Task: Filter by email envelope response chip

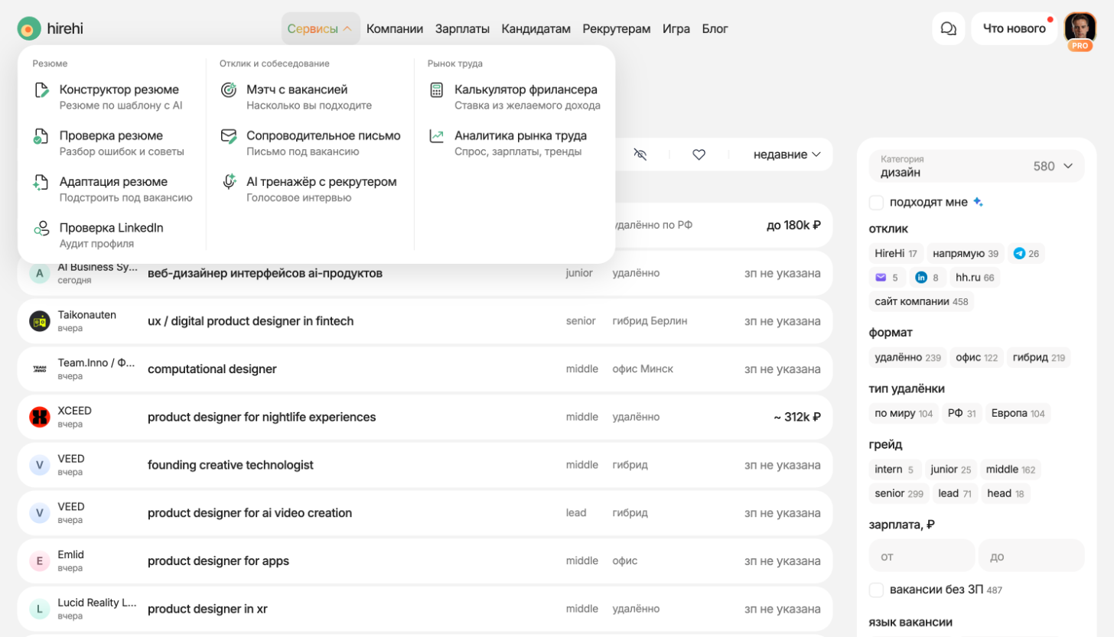Action: (888, 278)
